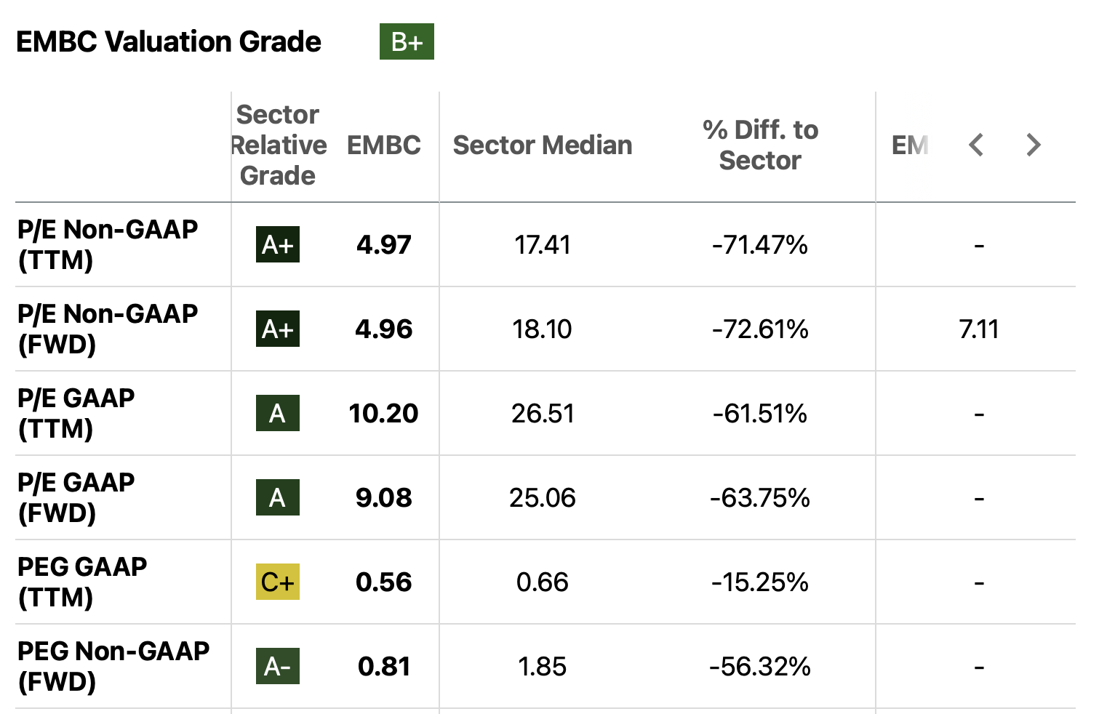This screenshot has height=714, width=1107.
Task: Open the P/E Non-GAAP (TTM) metric
Action: coord(108,244)
